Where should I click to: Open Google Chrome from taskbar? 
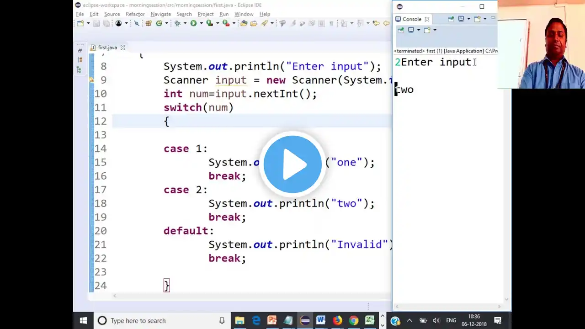(353, 320)
